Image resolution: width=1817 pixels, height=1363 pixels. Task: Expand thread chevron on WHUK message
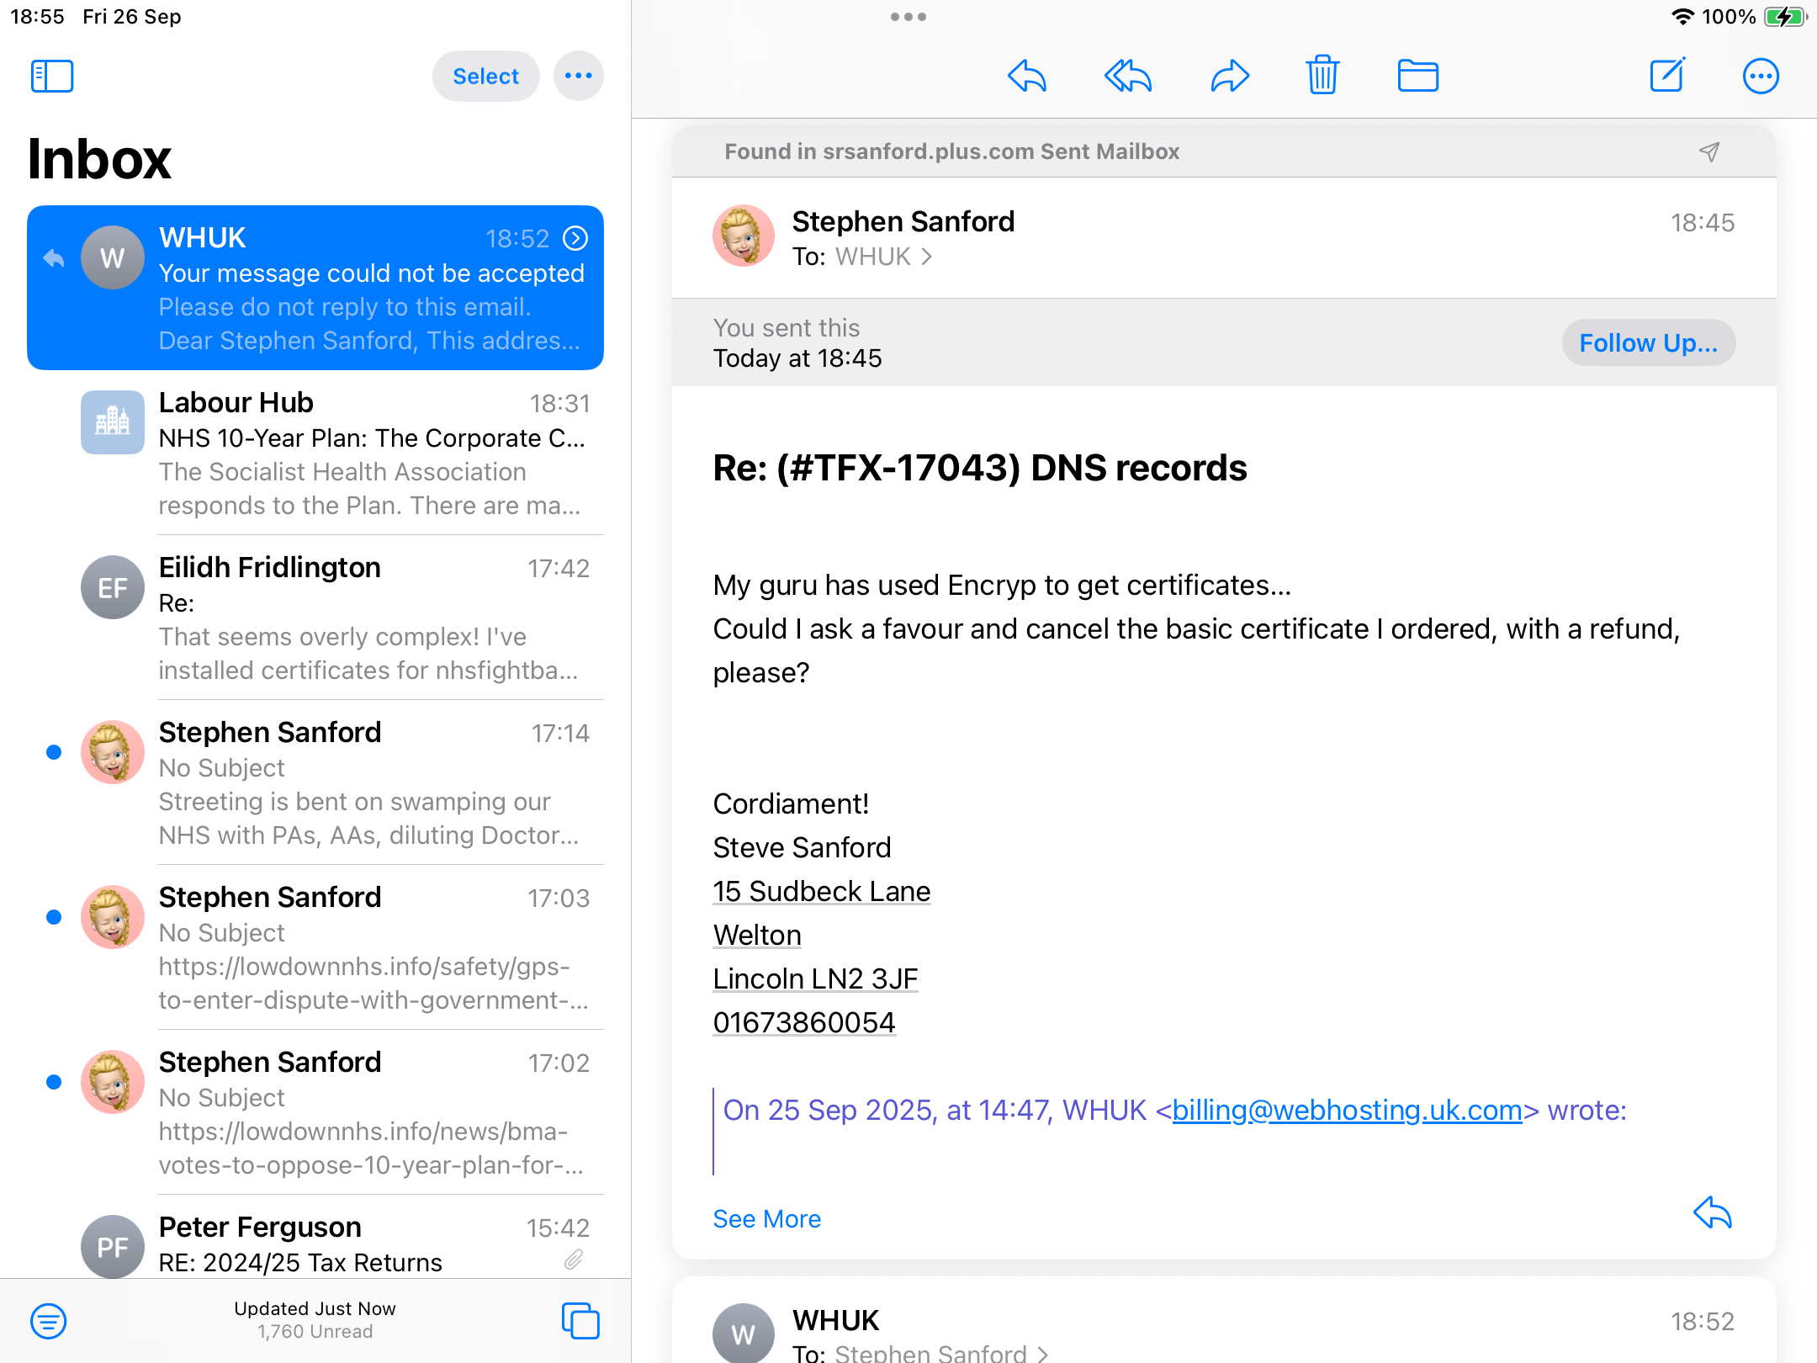tap(575, 238)
